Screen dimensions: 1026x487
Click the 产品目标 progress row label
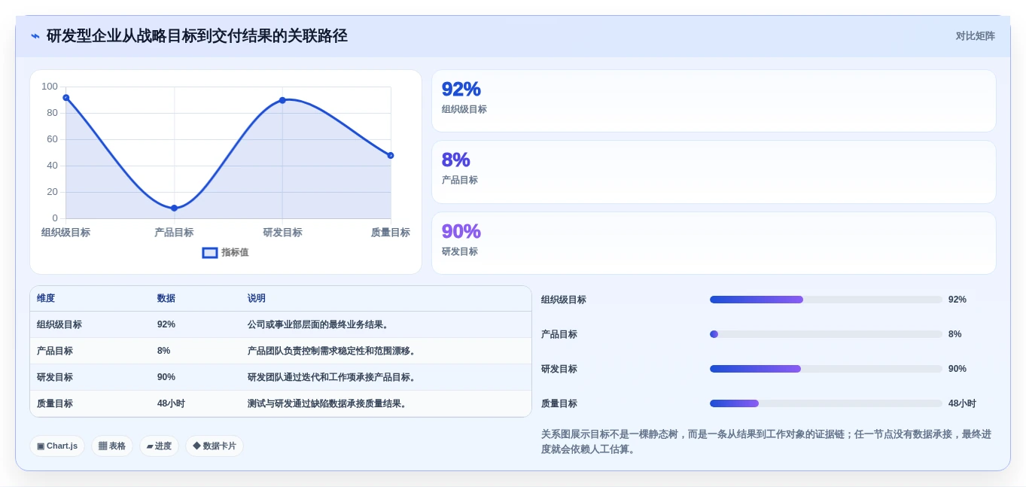[559, 334]
